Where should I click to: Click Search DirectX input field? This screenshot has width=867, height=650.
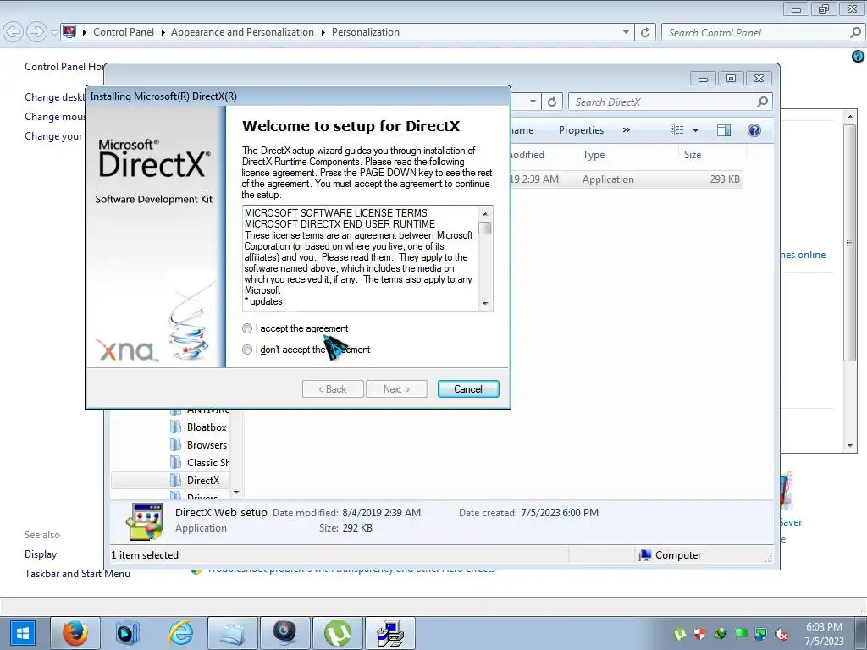tap(664, 102)
